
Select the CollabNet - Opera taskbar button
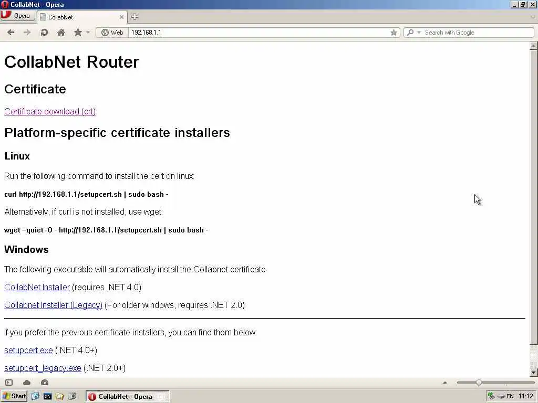tap(127, 397)
